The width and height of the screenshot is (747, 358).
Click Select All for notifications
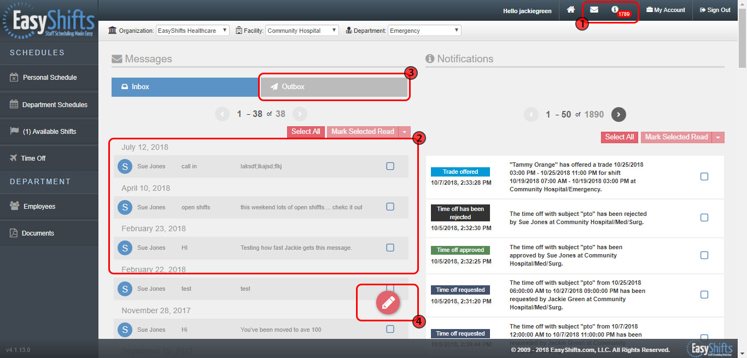620,137
